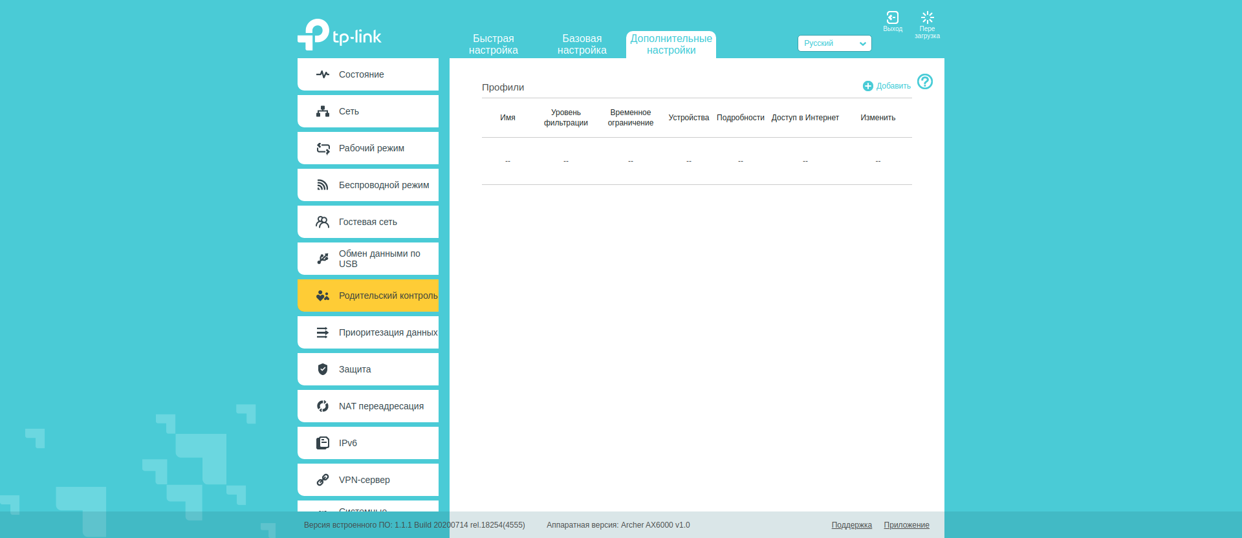Click the TP-Link logo

(340, 35)
